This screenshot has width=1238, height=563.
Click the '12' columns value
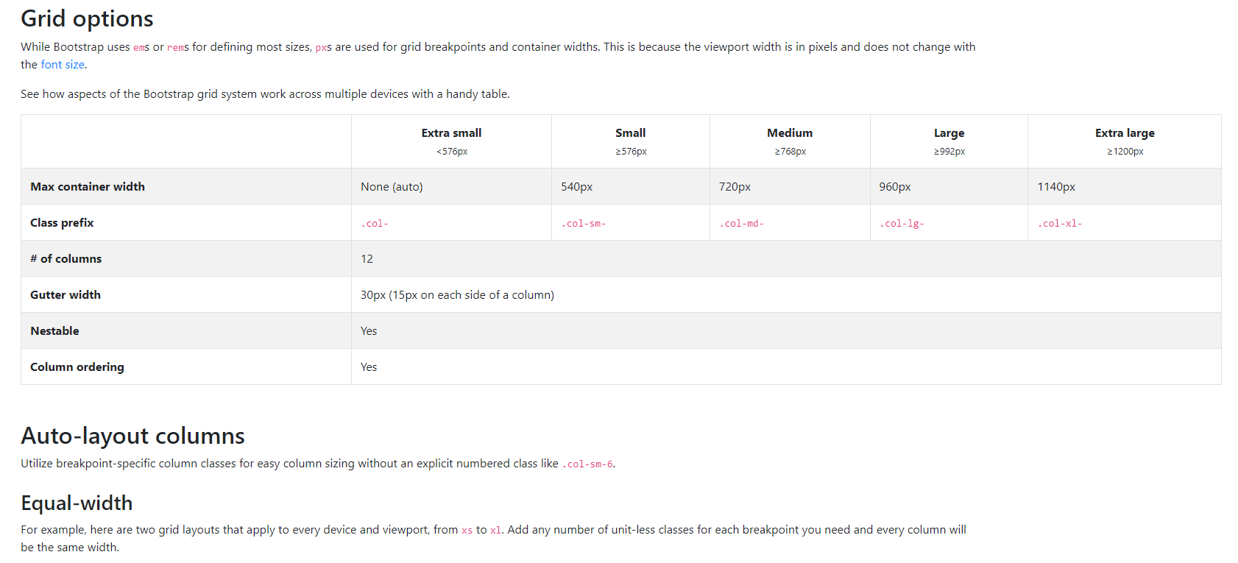[x=367, y=259]
